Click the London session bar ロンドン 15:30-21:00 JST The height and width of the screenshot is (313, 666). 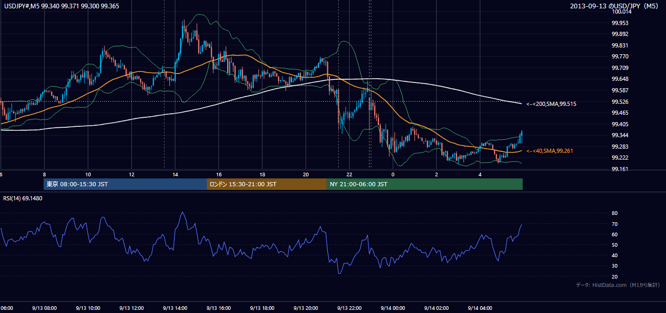pyautogui.click(x=267, y=184)
